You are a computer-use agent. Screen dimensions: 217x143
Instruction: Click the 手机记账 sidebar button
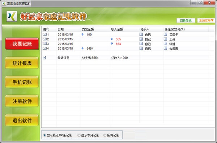(22, 82)
